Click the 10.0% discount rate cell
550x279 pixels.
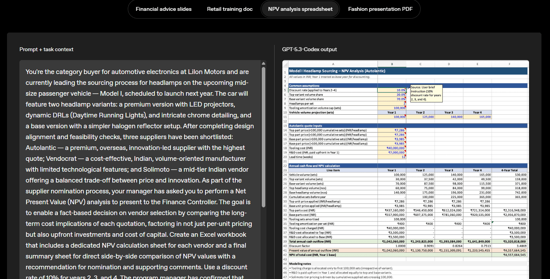tap(392, 90)
